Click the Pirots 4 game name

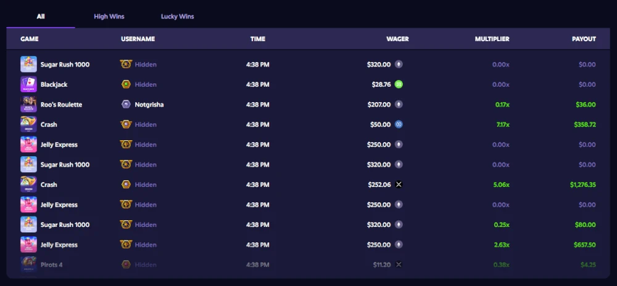coord(52,264)
